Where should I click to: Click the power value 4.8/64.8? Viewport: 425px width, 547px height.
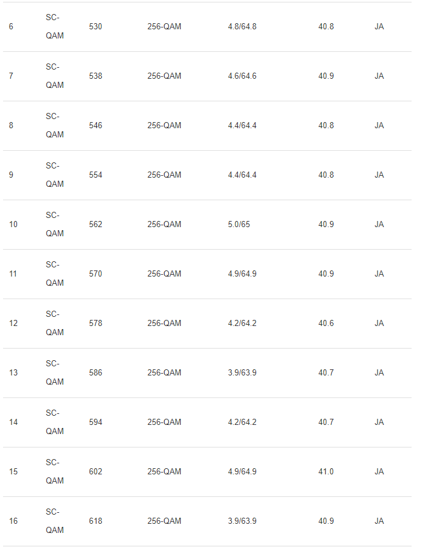pyautogui.click(x=242, y=27)
